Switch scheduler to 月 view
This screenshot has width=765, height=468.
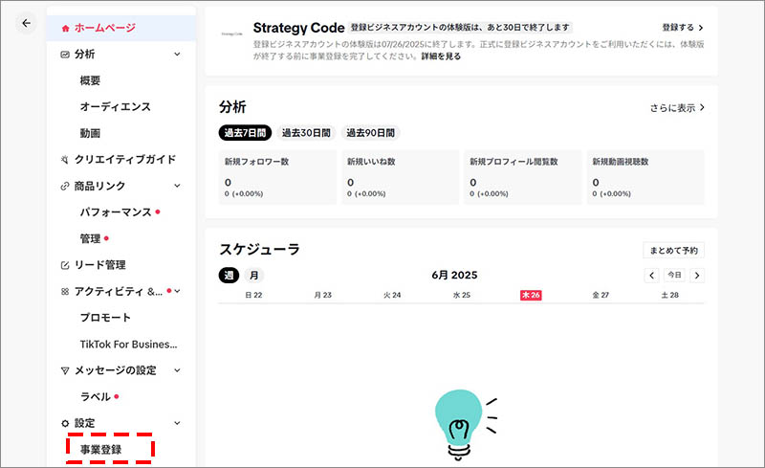[254, 276]
